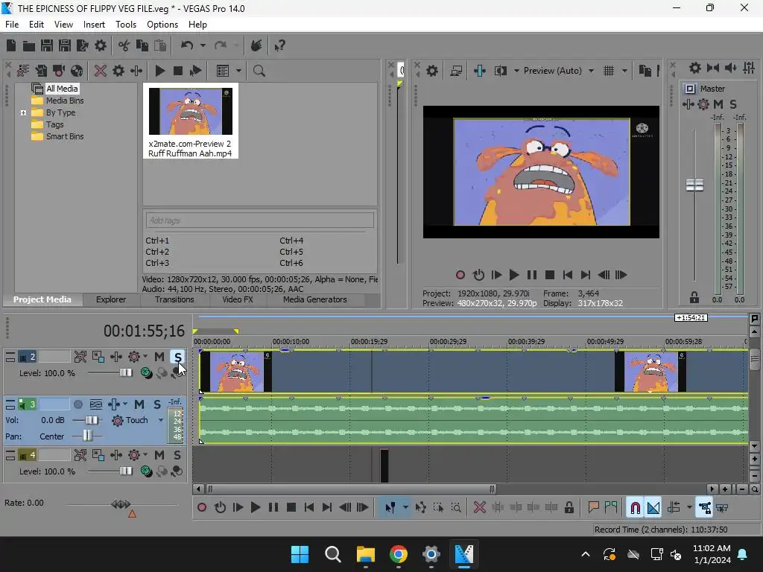Click the timeline zoom-in plus button

tap(724, 489)
